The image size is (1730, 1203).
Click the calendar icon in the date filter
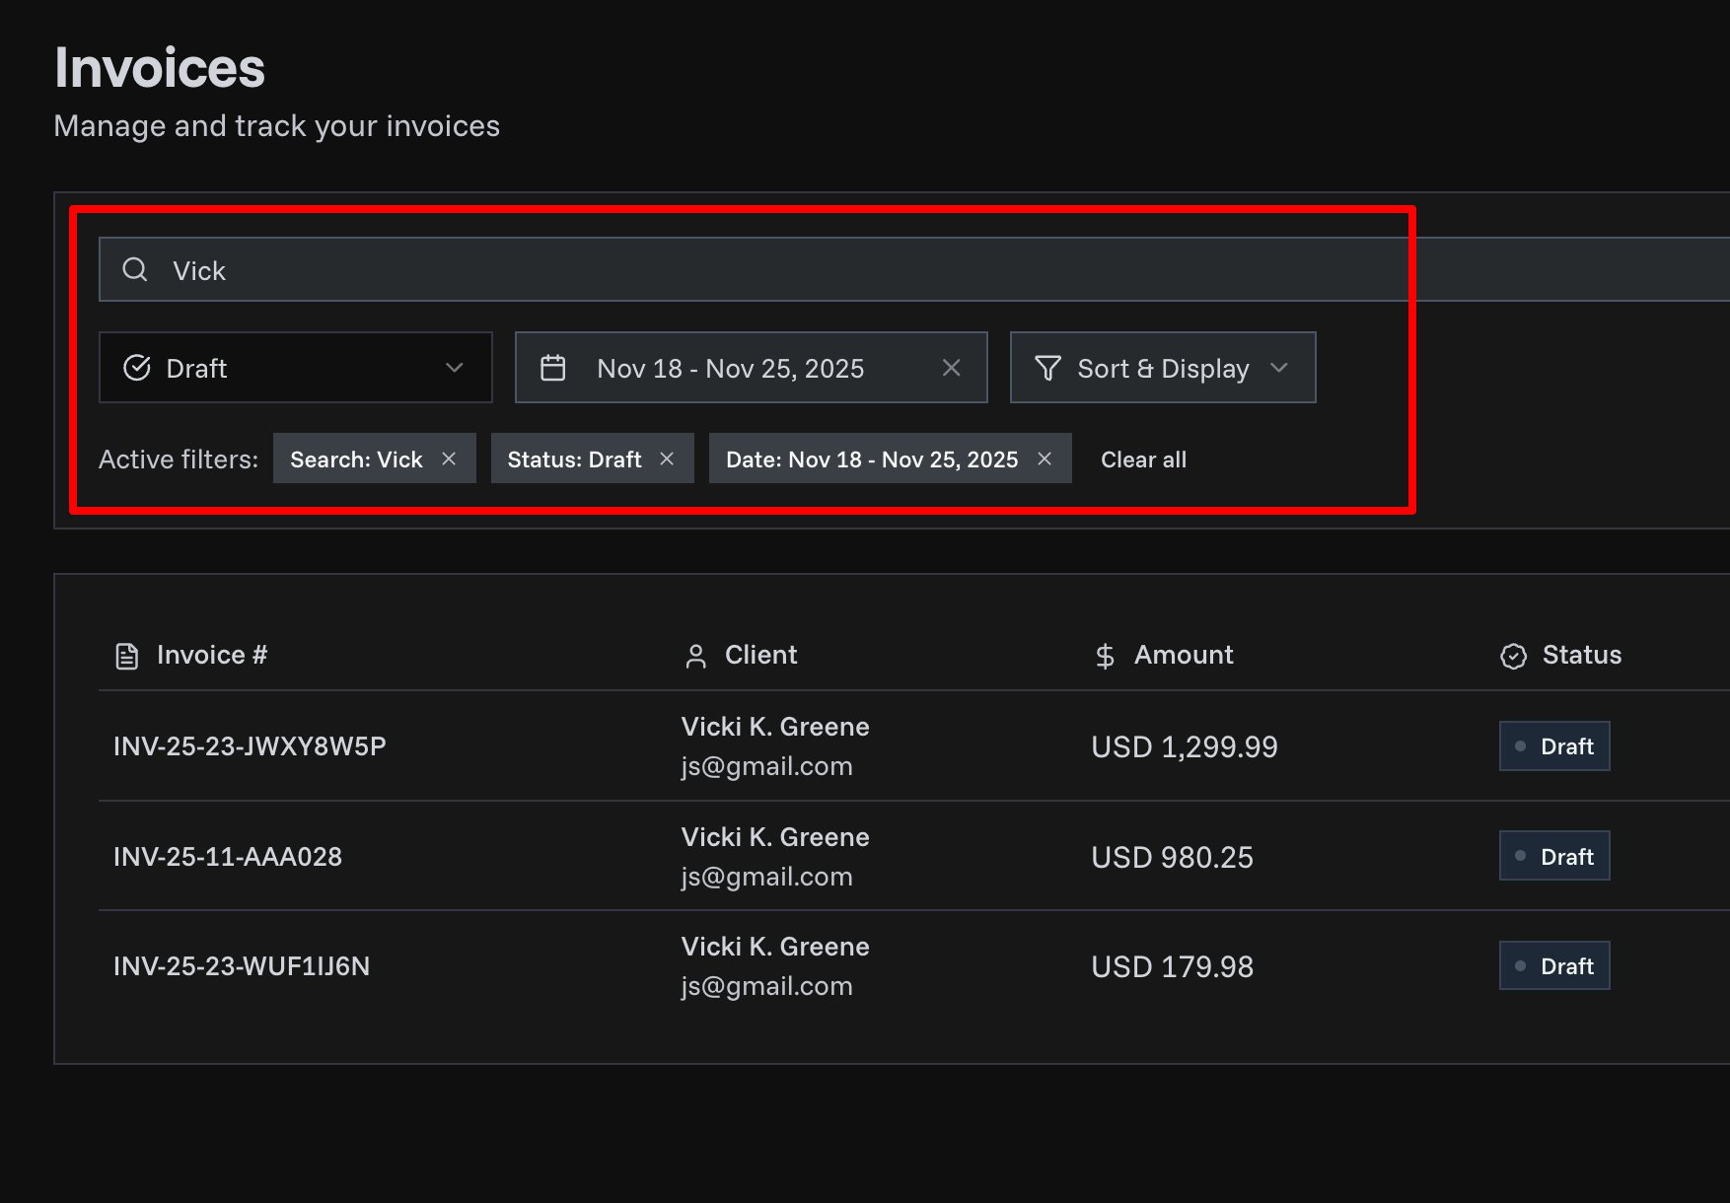click(x=552, y=366)
